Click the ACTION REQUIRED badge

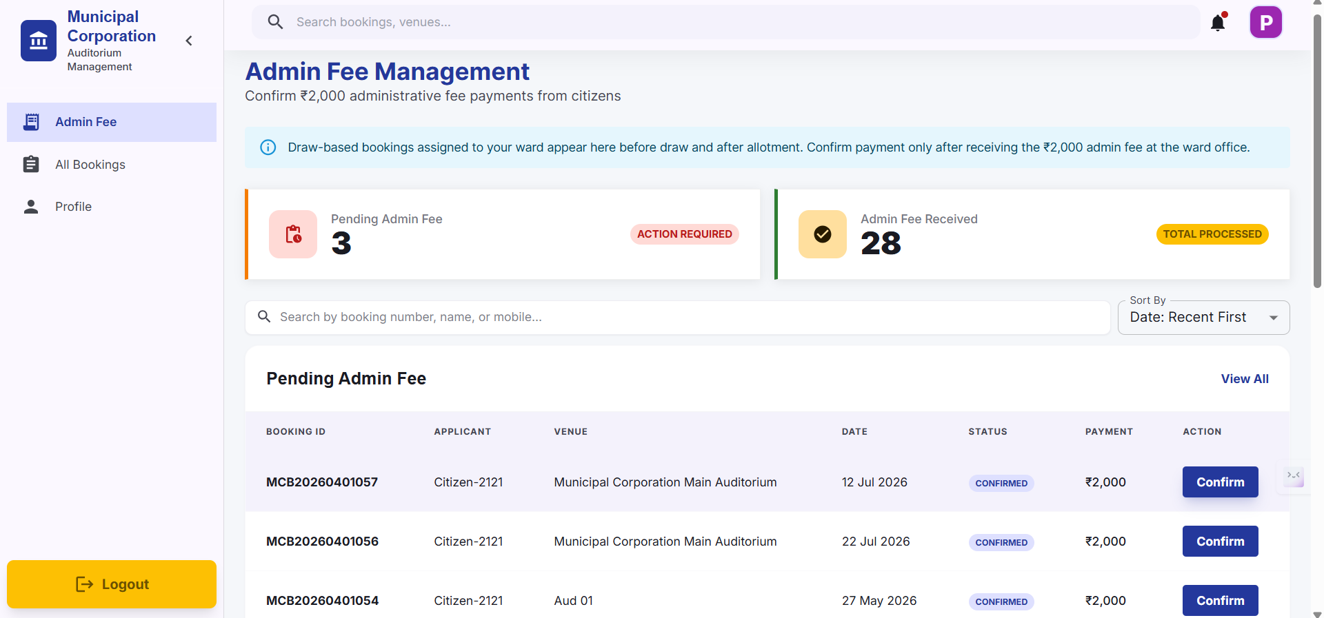pos(685,234)
